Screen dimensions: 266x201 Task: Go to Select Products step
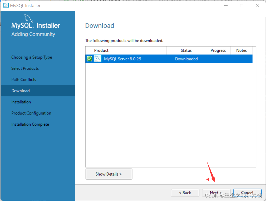coord(25,69)
